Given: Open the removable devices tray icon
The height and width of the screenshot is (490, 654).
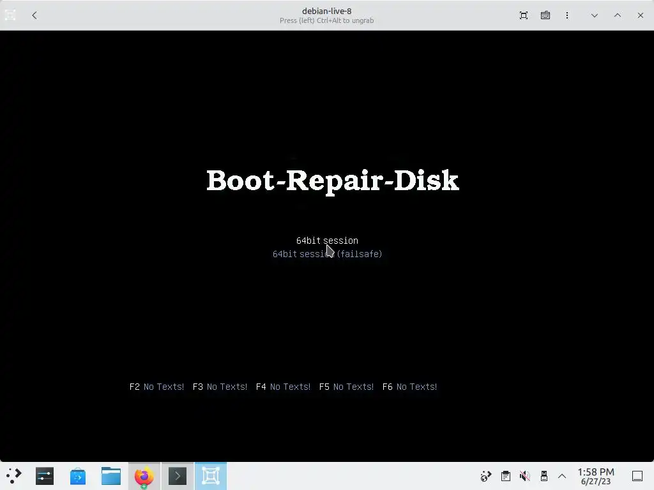Looking at the screenshot, I should pos(544,476).
